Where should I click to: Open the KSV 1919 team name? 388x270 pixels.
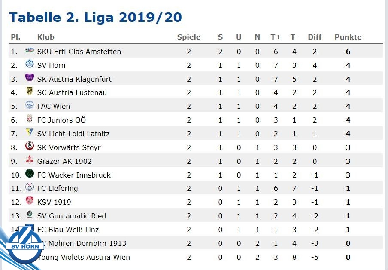tap(54, 202)
